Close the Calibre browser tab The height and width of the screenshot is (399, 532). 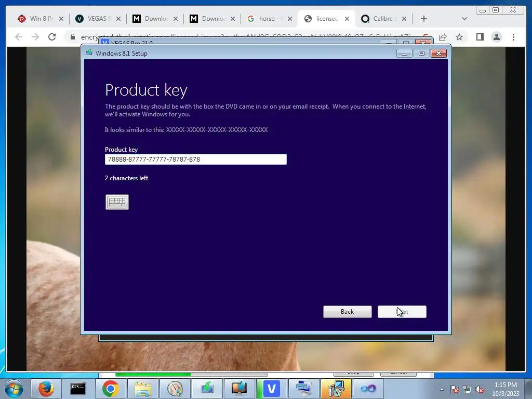point(404,19)
